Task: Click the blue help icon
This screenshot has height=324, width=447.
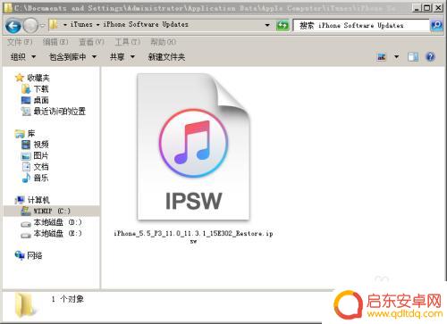Action: 430,57
